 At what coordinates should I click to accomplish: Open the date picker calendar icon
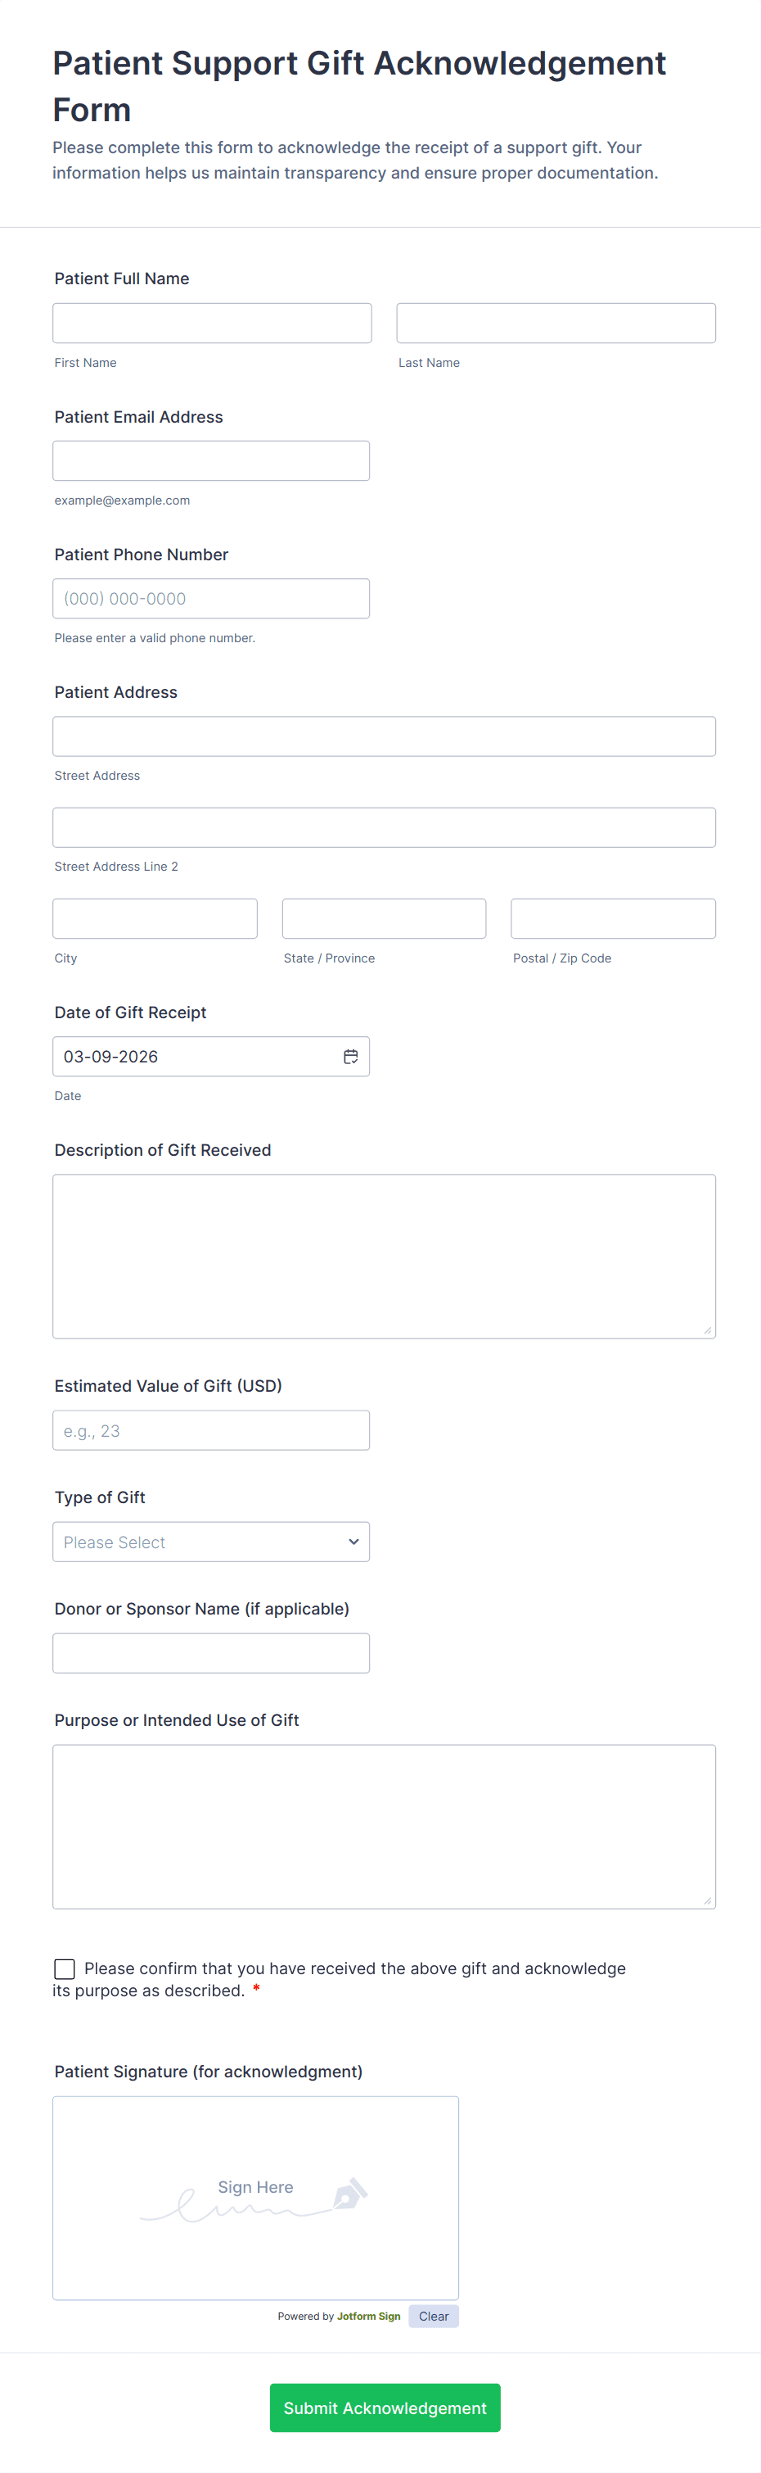click(351, 1056)
